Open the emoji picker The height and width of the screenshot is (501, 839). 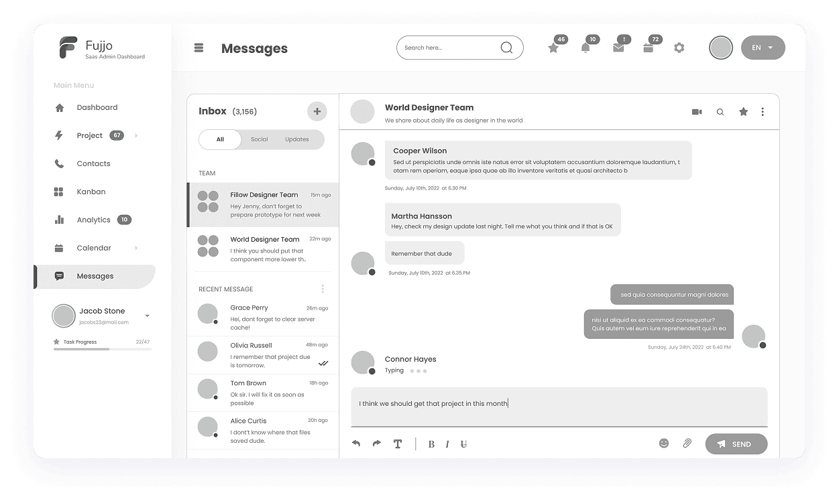pyautogui.click(x=664, y=443)
